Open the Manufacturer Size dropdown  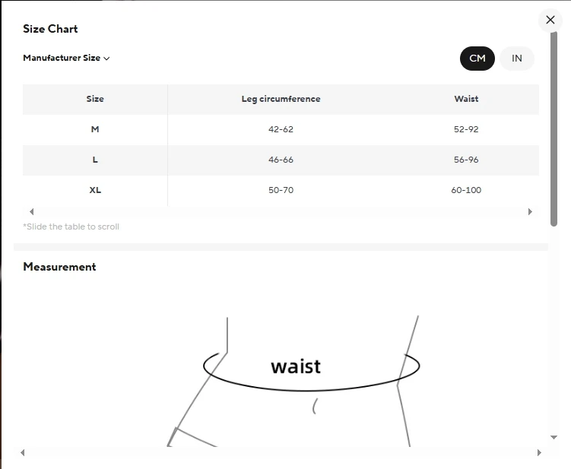pyautogui.click(x=67, y=59)
